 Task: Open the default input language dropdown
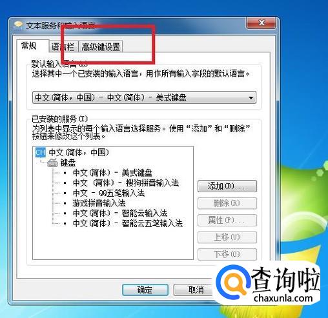tap(144, 97)
